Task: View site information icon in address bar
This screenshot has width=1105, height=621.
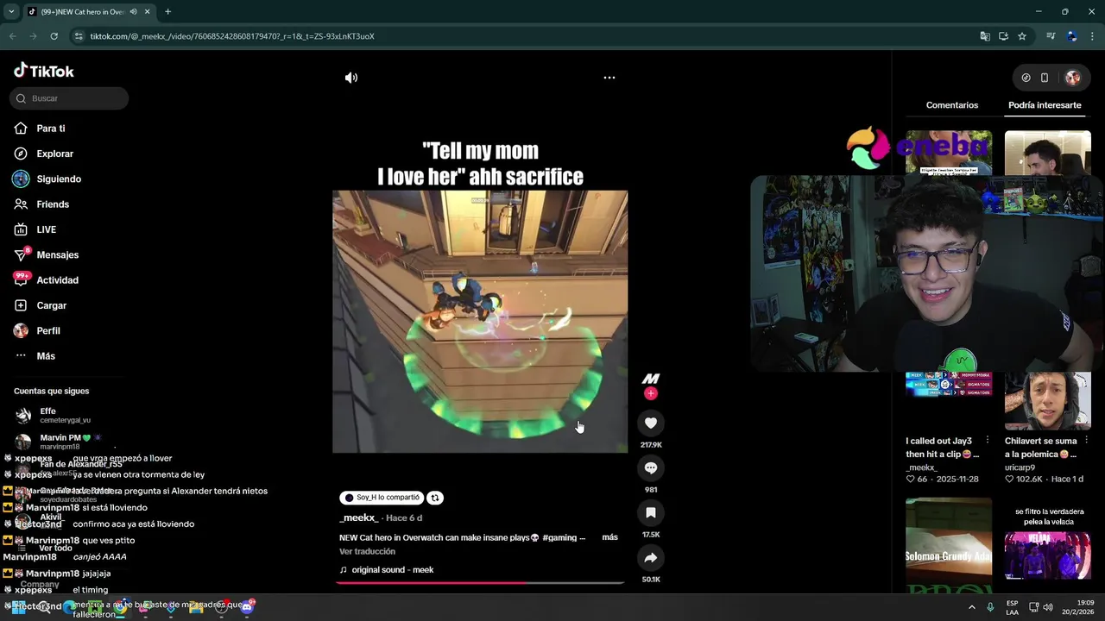Action: tap(79, 36)
